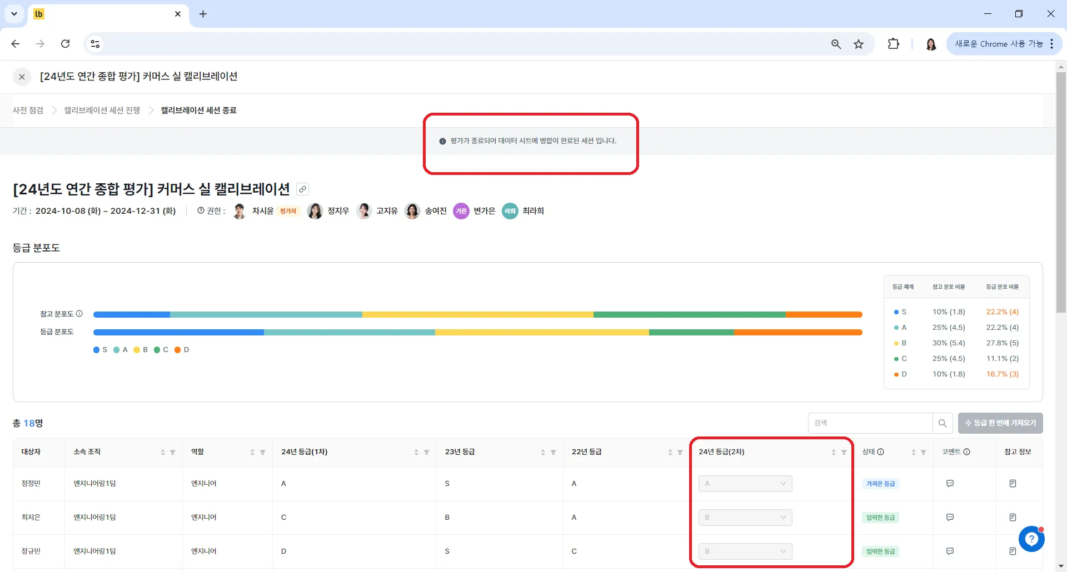Open a new browser tab
The height and width of the screenshot is (572, 1067).
click(x=203, y=14)
